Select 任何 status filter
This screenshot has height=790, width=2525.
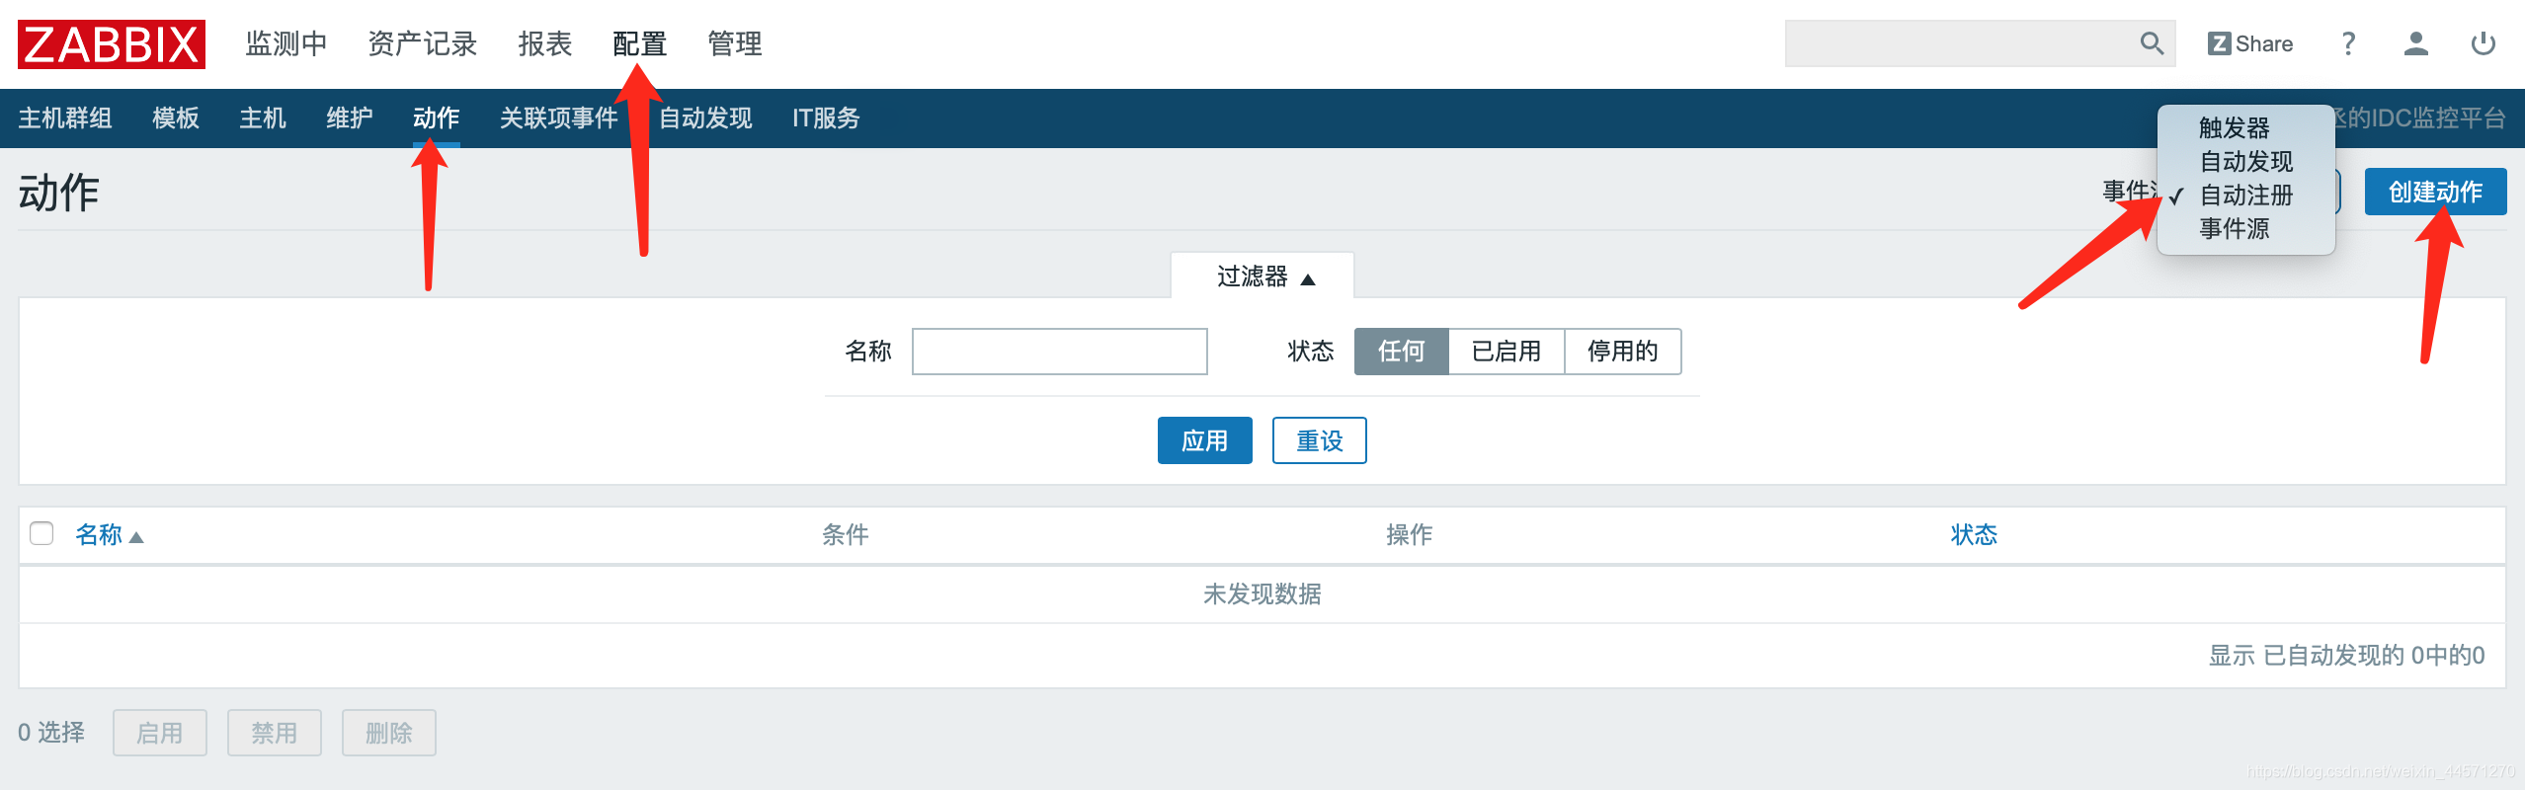[1401, 352]
